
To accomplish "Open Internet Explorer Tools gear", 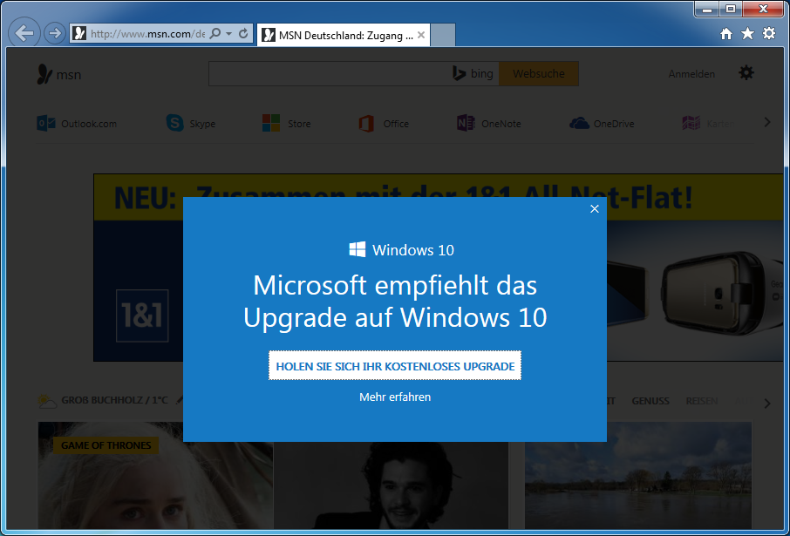I will click(769, 34).
